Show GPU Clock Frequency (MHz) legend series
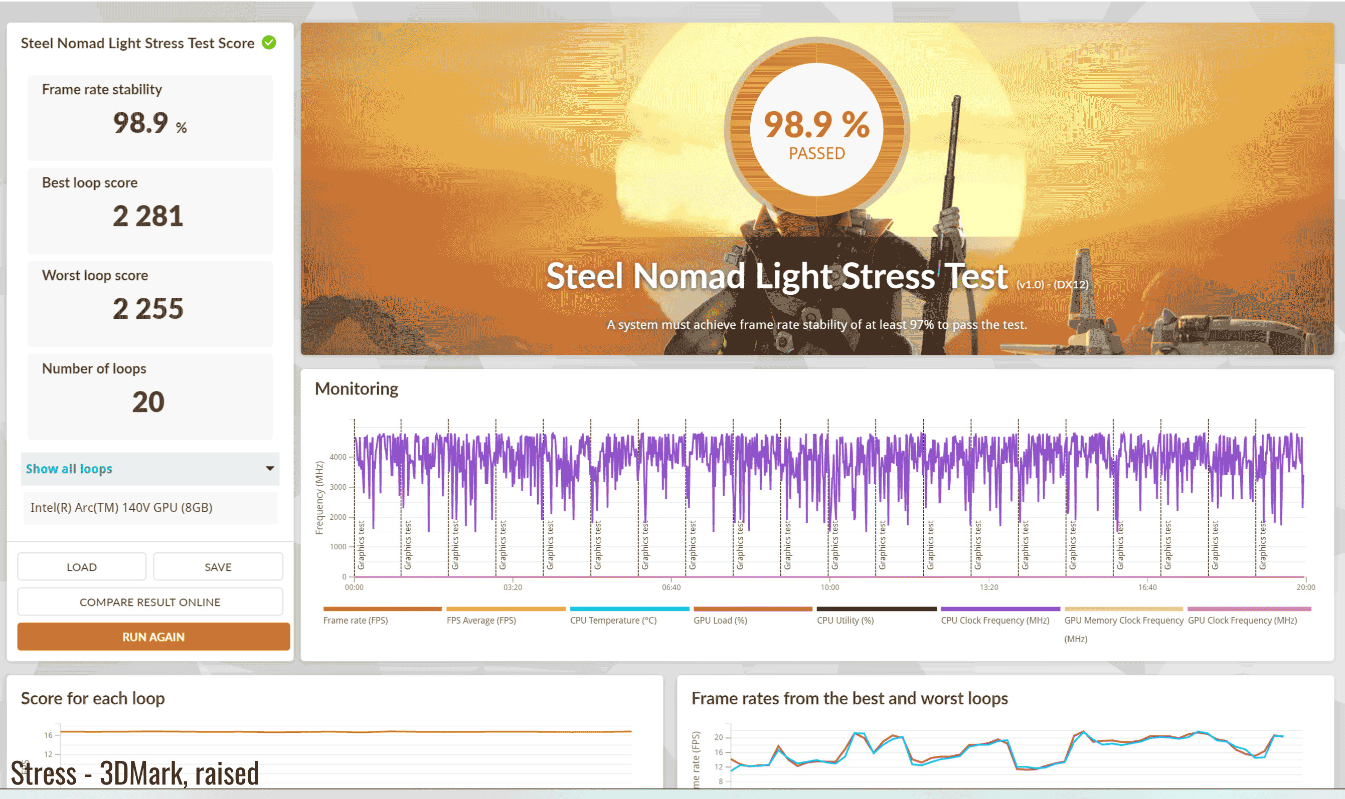The width and height of the screenshot is (1345, 799). (1242, 620)
